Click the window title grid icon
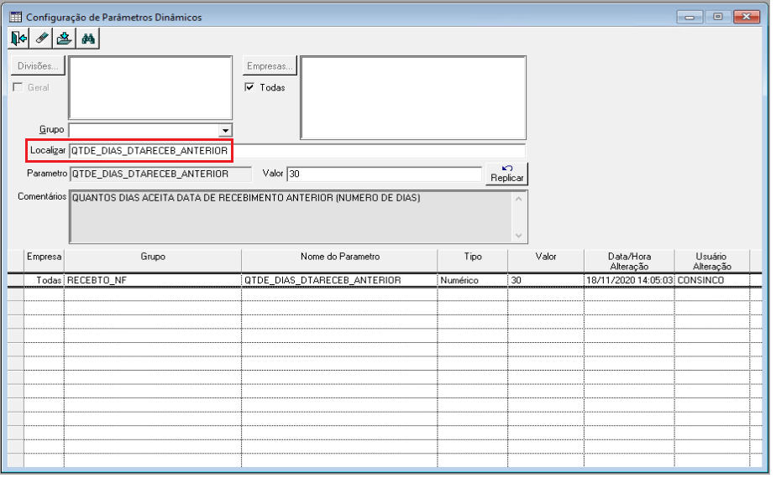This screenshot has height=483, width=776. (x=15, y=18)
